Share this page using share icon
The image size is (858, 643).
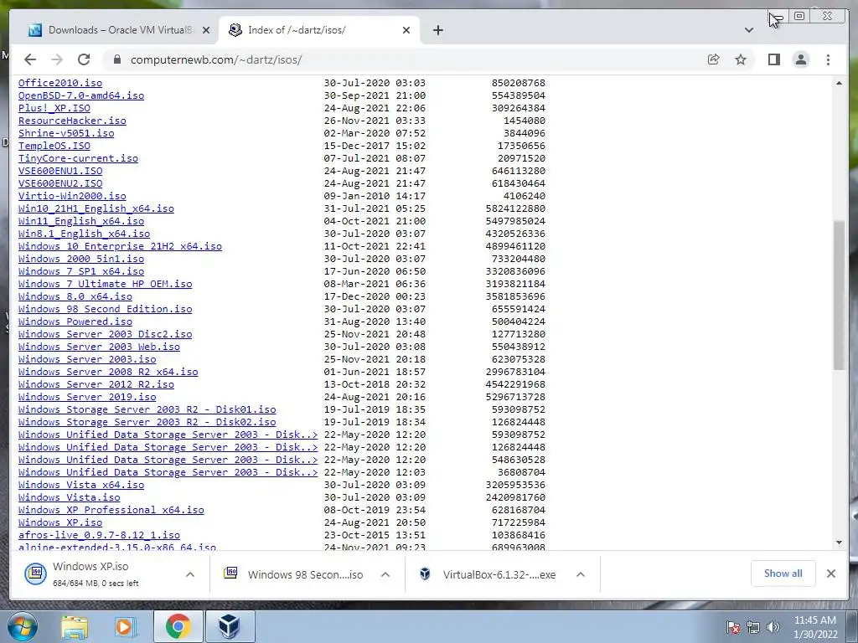point(714,59)
